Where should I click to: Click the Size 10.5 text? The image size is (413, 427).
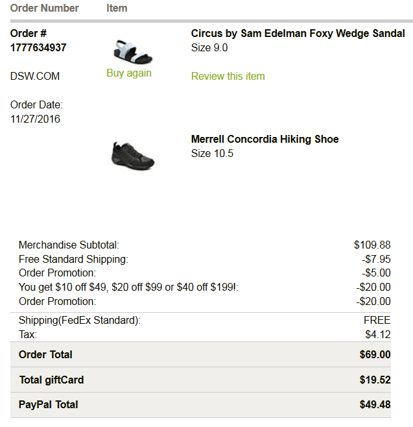click(212, 154)
